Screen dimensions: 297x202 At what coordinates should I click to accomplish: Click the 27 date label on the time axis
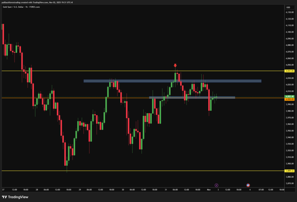pyautogui.click(x=3, y=190)
